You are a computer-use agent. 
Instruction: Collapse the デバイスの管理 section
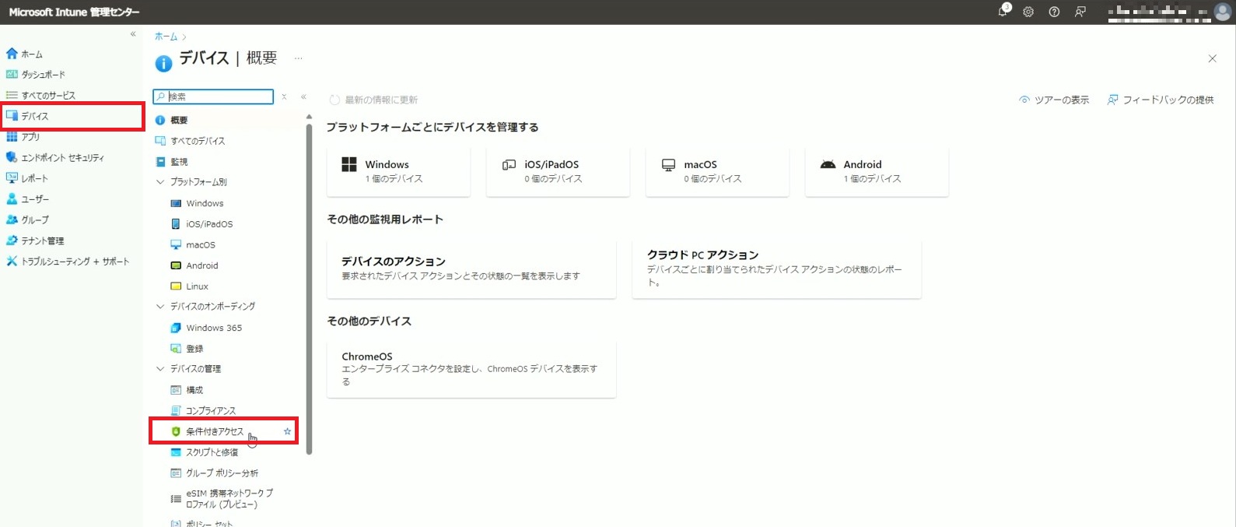pyautogui.click(x=160, y=369)
